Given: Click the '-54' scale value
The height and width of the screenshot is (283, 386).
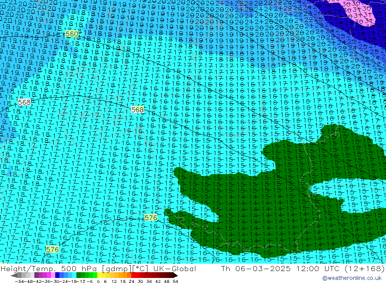Looking at the screenshot, I should click(19, 281).
